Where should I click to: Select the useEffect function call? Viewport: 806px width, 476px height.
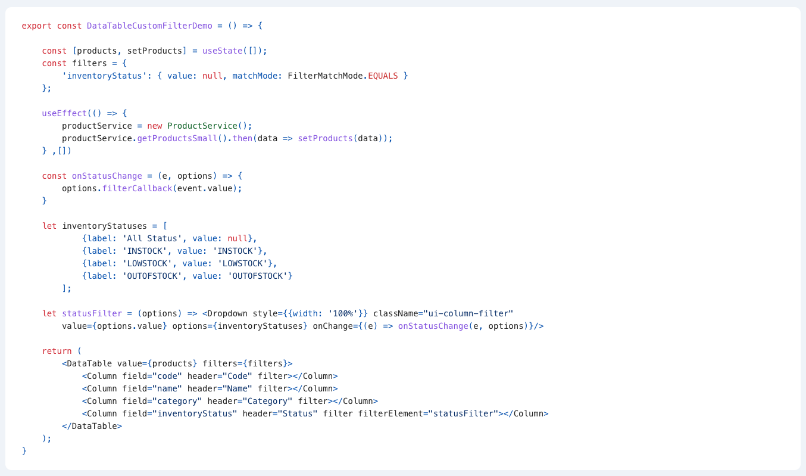tap(63, 113)
